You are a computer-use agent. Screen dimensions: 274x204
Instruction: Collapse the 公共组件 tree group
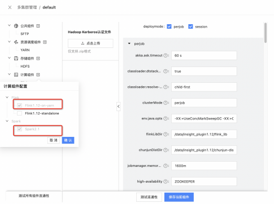pyautogui.click(x=9, y=25)
